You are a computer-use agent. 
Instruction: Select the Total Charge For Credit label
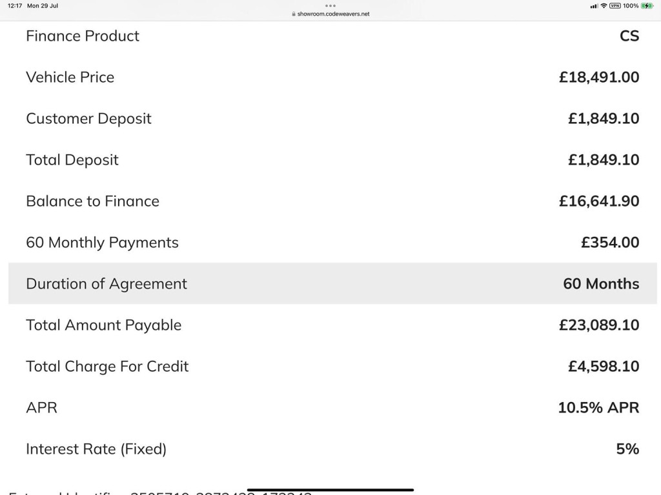pos(108,367)
